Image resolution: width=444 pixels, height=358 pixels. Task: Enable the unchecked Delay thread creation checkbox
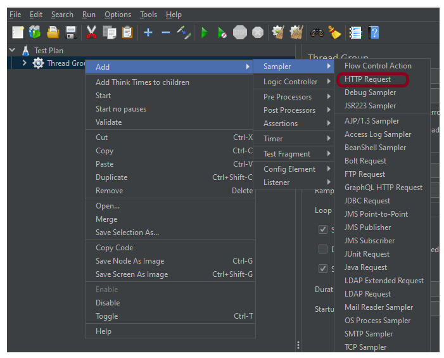[323, 249]
